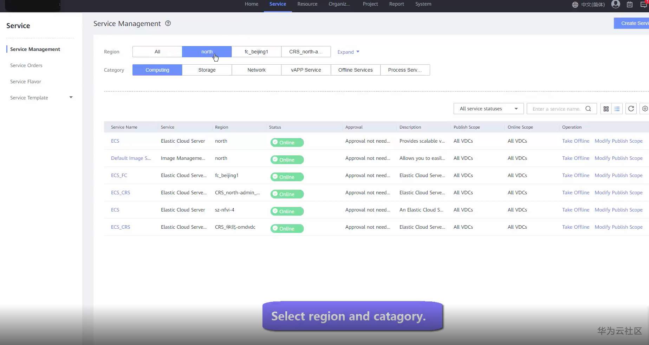Click the search magnifier icon
Image resolution: width=649 pixels, height=345 pixels.
tap(588, 109)
